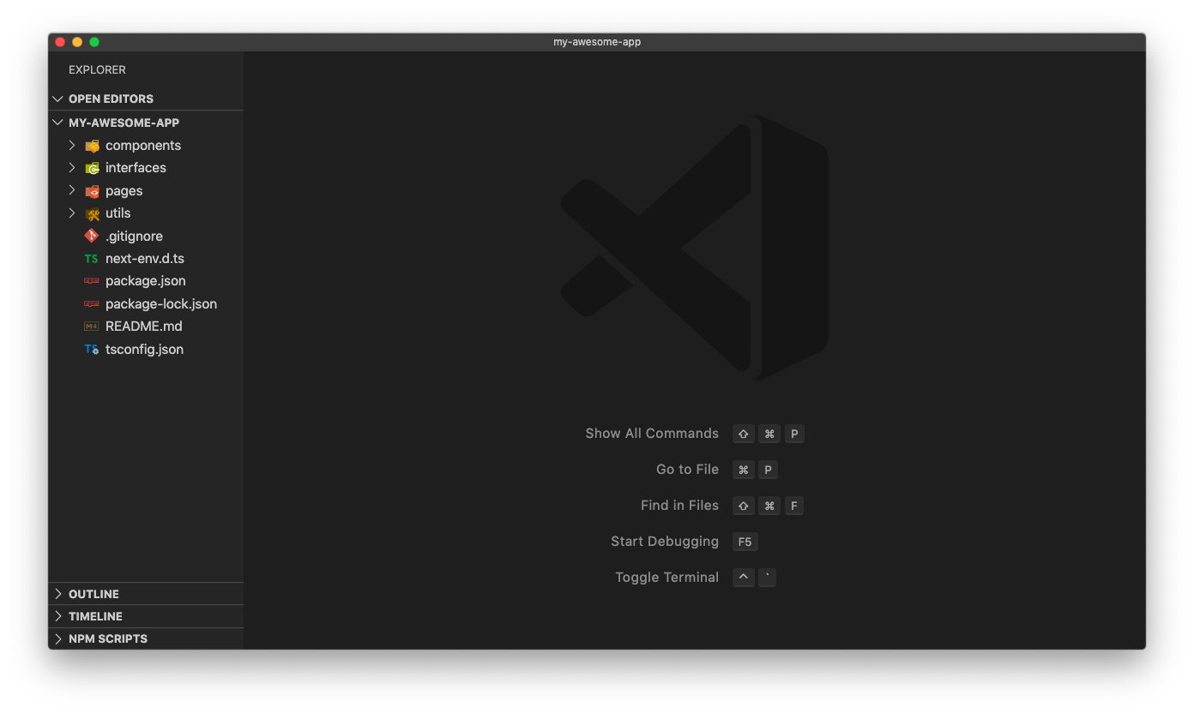Open the next-env.d.ts file

point(145,259)
